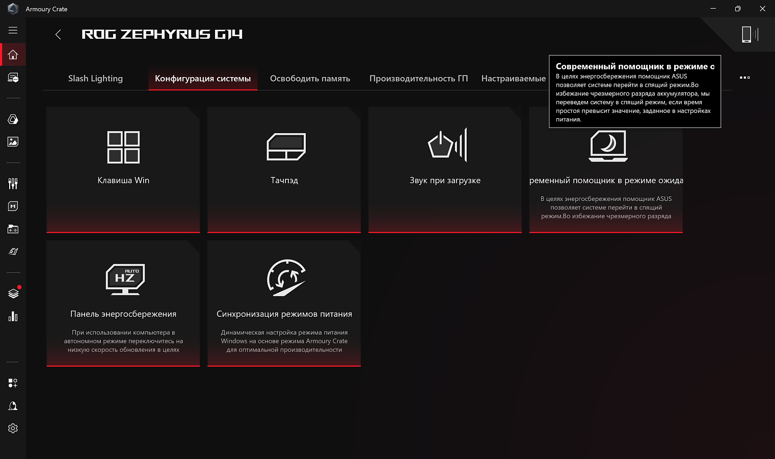The width and height of the screenshot is (775, 459).
Task: Toggle the Панель энергосбережения card
Action: click(123, 303)
